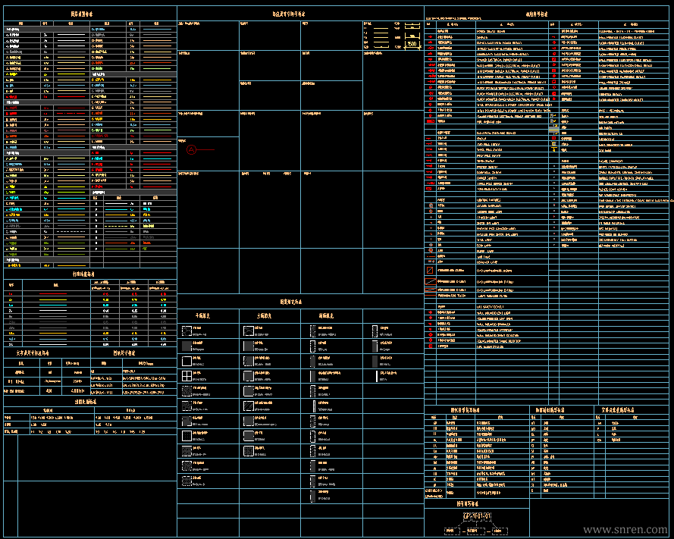Select the four-pane grid hatch pattern swatch
Screen dimensions: 674x539
tap(187, 376)
